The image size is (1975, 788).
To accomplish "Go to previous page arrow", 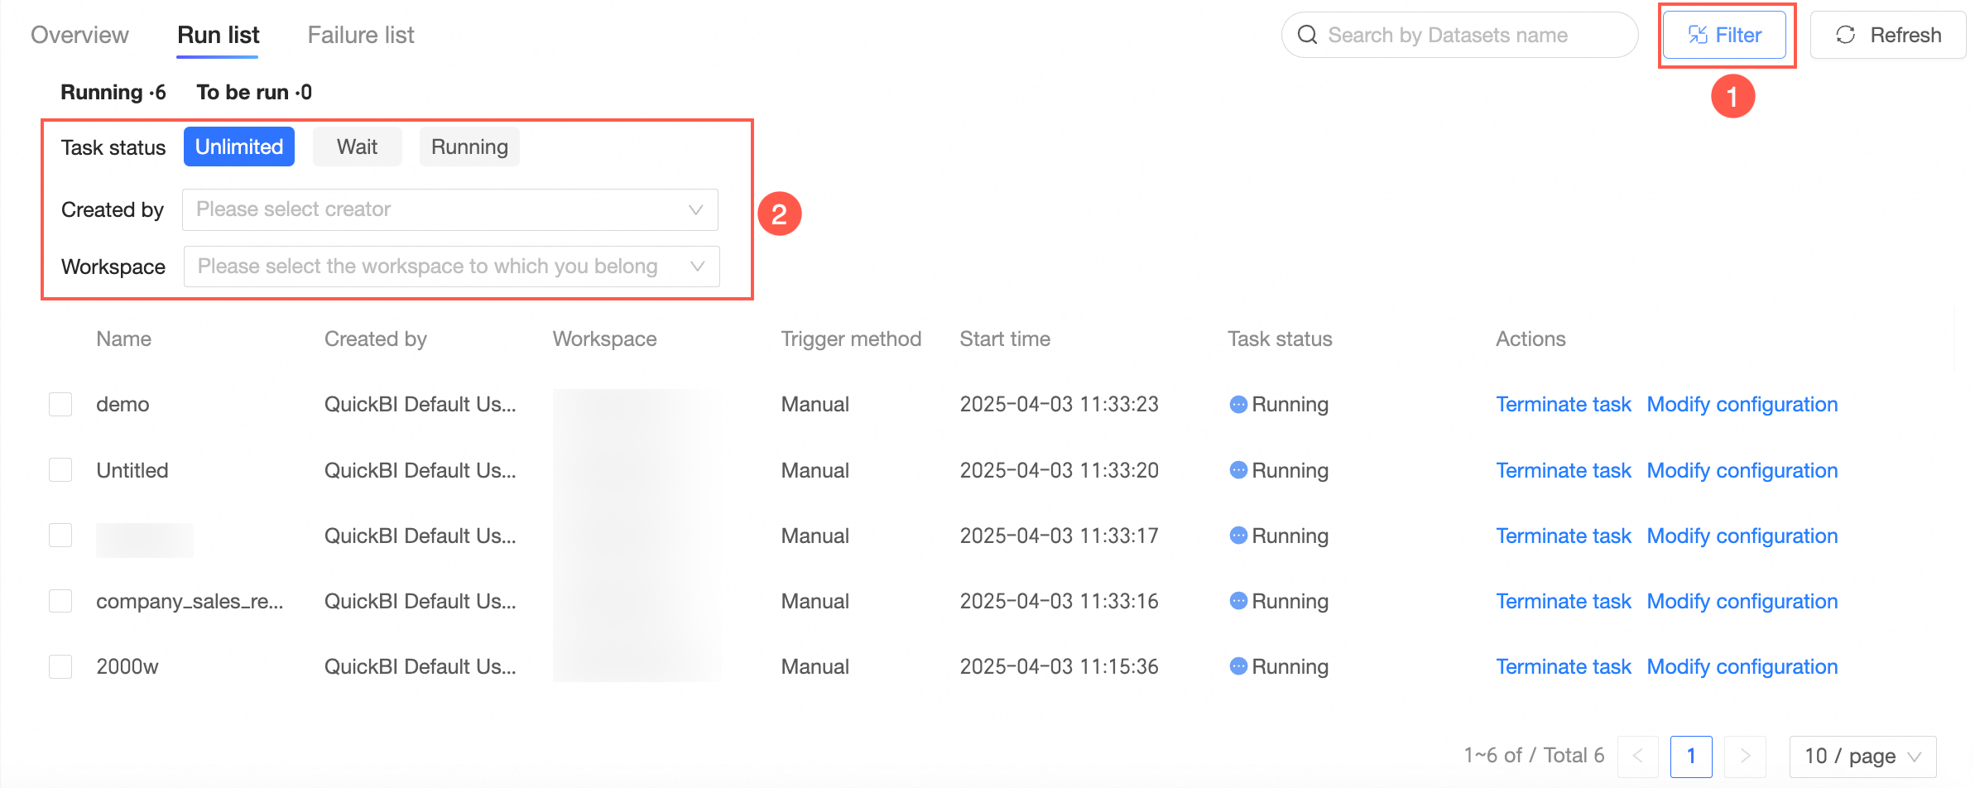I will 1637,756.
